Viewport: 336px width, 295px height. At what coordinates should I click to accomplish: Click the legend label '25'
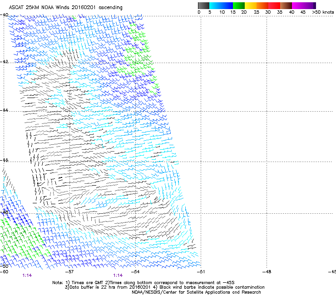[257, 12]
